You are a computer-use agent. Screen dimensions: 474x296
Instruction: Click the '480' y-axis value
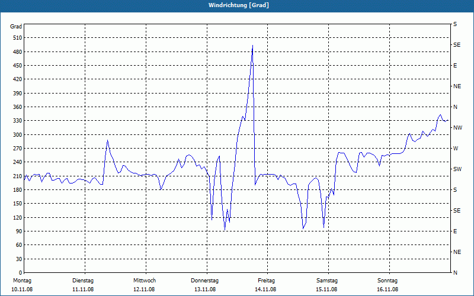click(x=18, y=52)
